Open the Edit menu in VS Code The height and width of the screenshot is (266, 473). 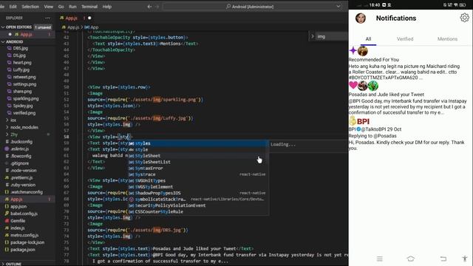pyautogui.click(x=13, y=7)
